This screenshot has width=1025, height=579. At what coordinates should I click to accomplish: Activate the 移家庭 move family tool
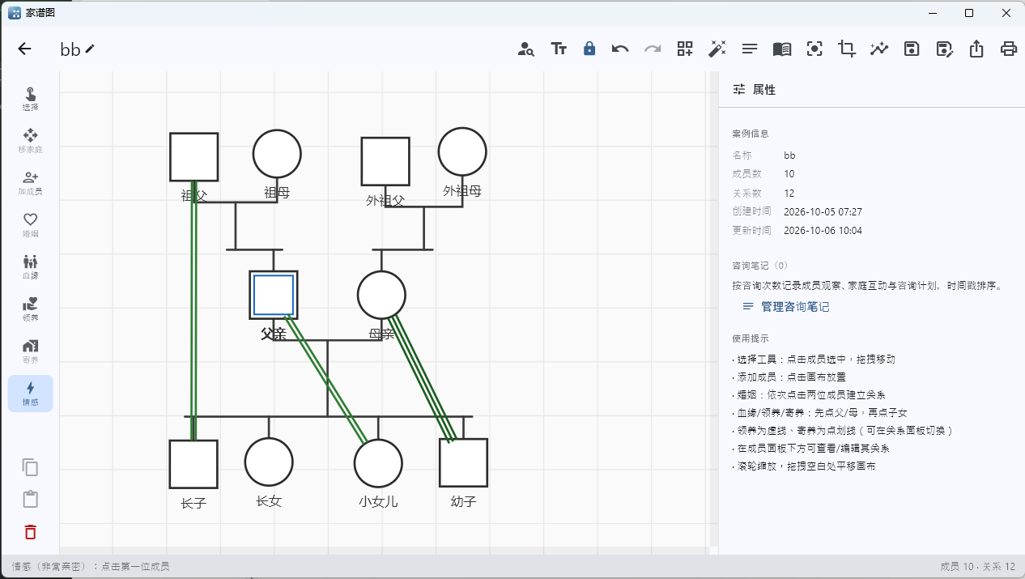[30, 141]
